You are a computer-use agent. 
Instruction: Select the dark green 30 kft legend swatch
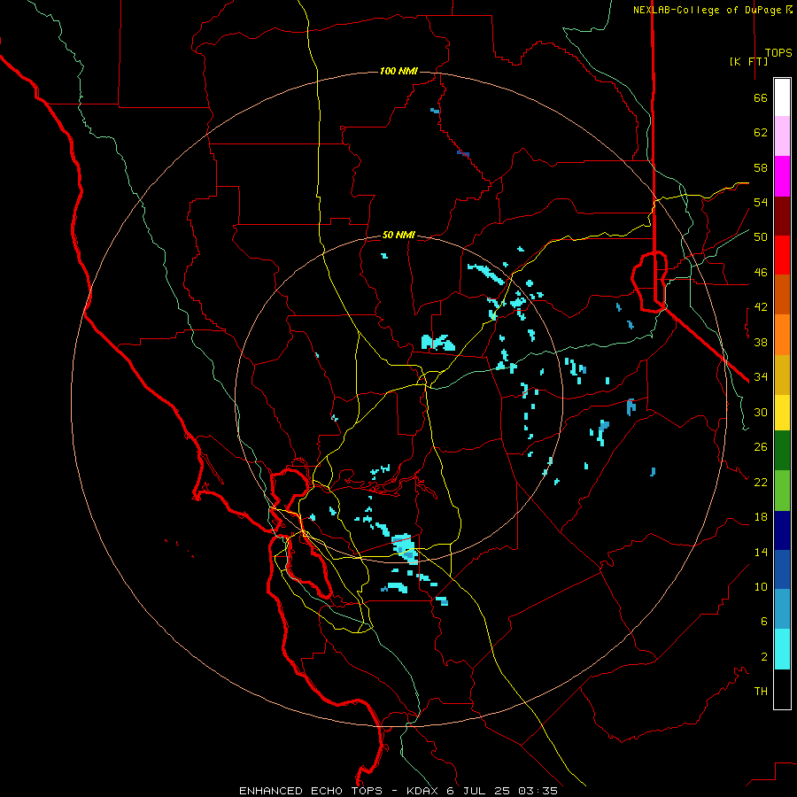pos(782,451)
